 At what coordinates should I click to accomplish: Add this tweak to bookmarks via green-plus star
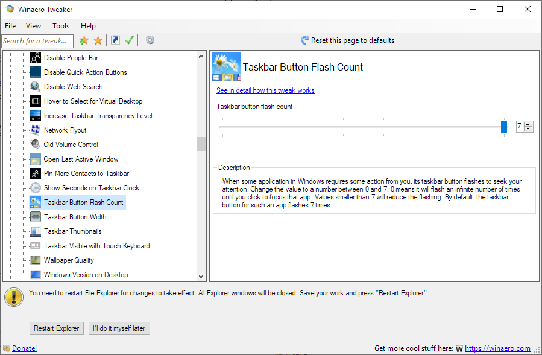pos(84,40)
